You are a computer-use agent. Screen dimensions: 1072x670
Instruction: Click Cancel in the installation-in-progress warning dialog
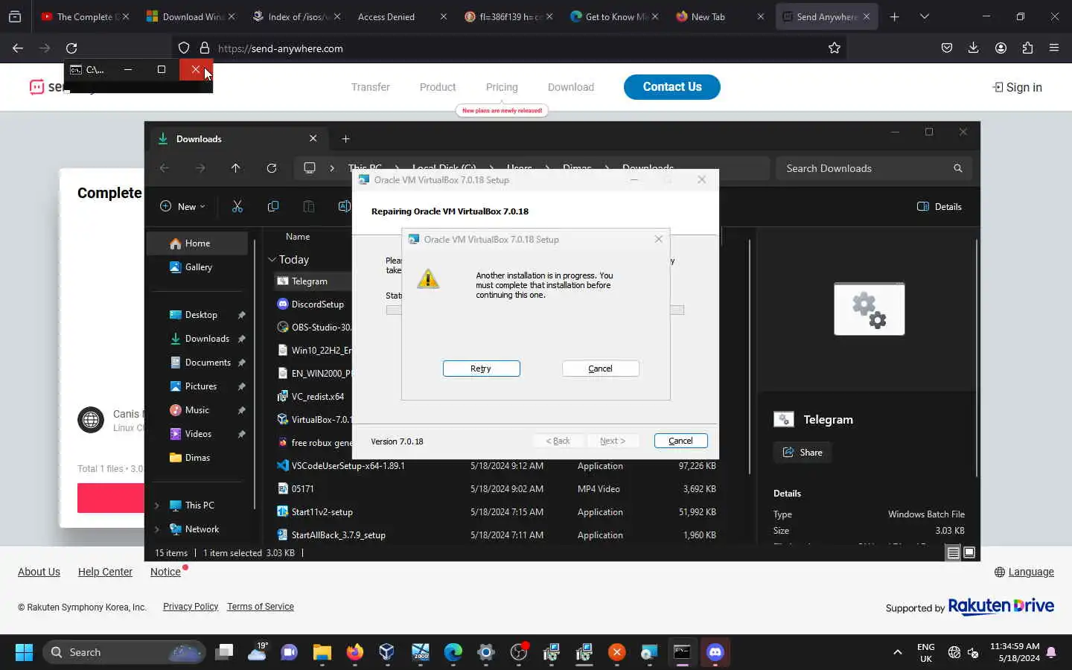click(600, 368)
